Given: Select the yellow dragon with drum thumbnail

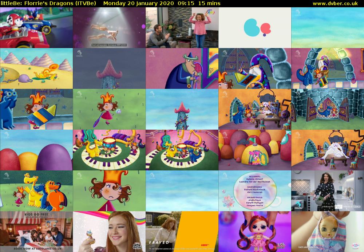Looking at the screenshot, I should [109, 150].
